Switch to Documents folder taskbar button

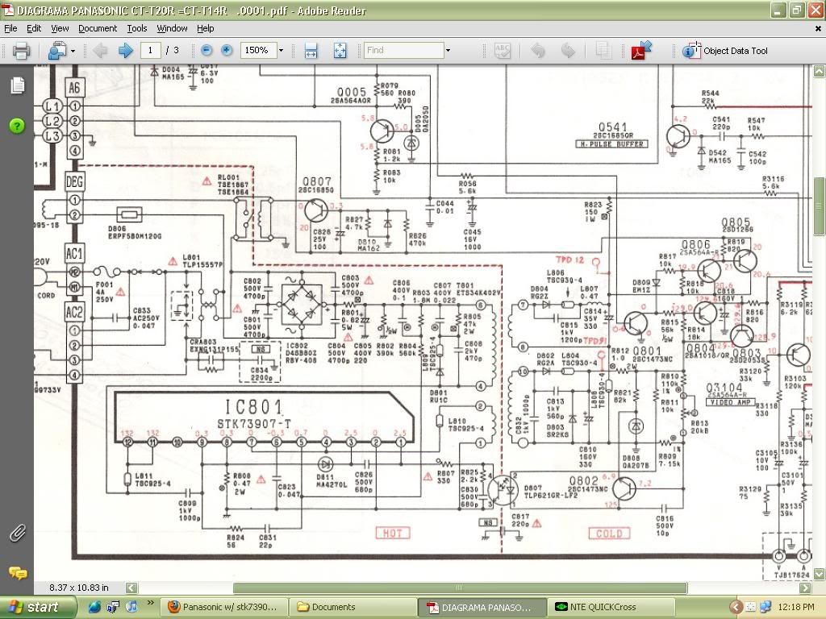(x=353, y=608)
